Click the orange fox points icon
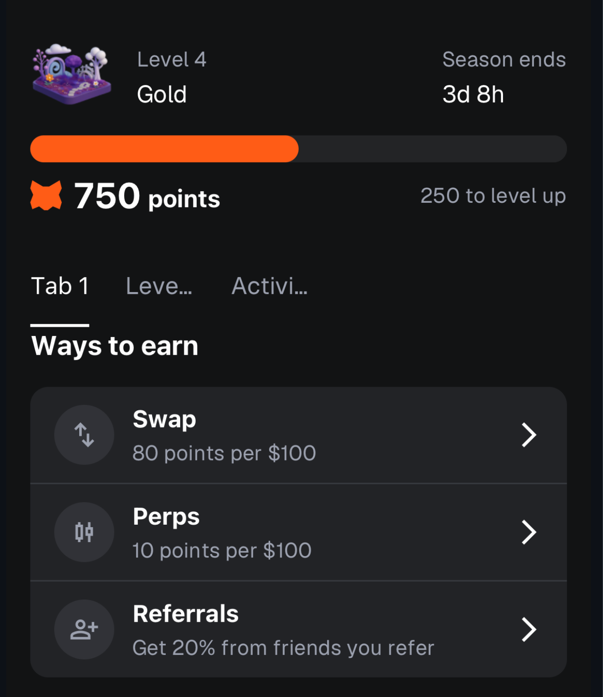603x697 pixels. tap(46, 195)
